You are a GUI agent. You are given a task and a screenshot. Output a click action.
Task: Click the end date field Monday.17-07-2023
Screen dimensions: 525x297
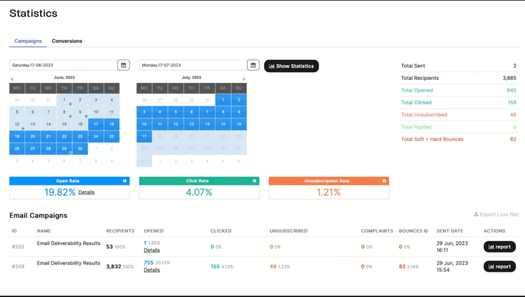tap(193, 65)
